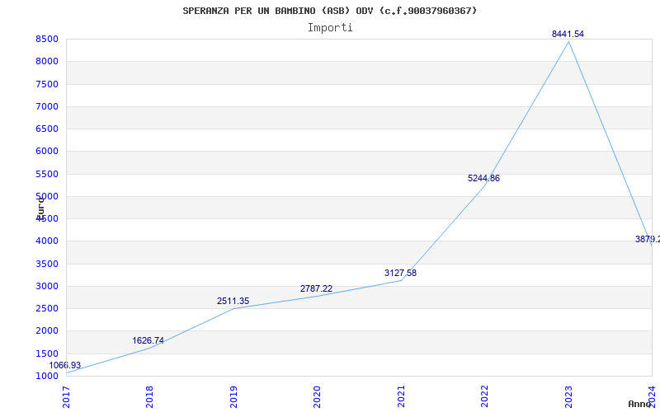Click the Importi subtitle
This screenshot has width=660, height=412.
click(x=330, y=28)
